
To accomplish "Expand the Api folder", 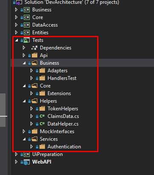I will click(x=24, y=55).
